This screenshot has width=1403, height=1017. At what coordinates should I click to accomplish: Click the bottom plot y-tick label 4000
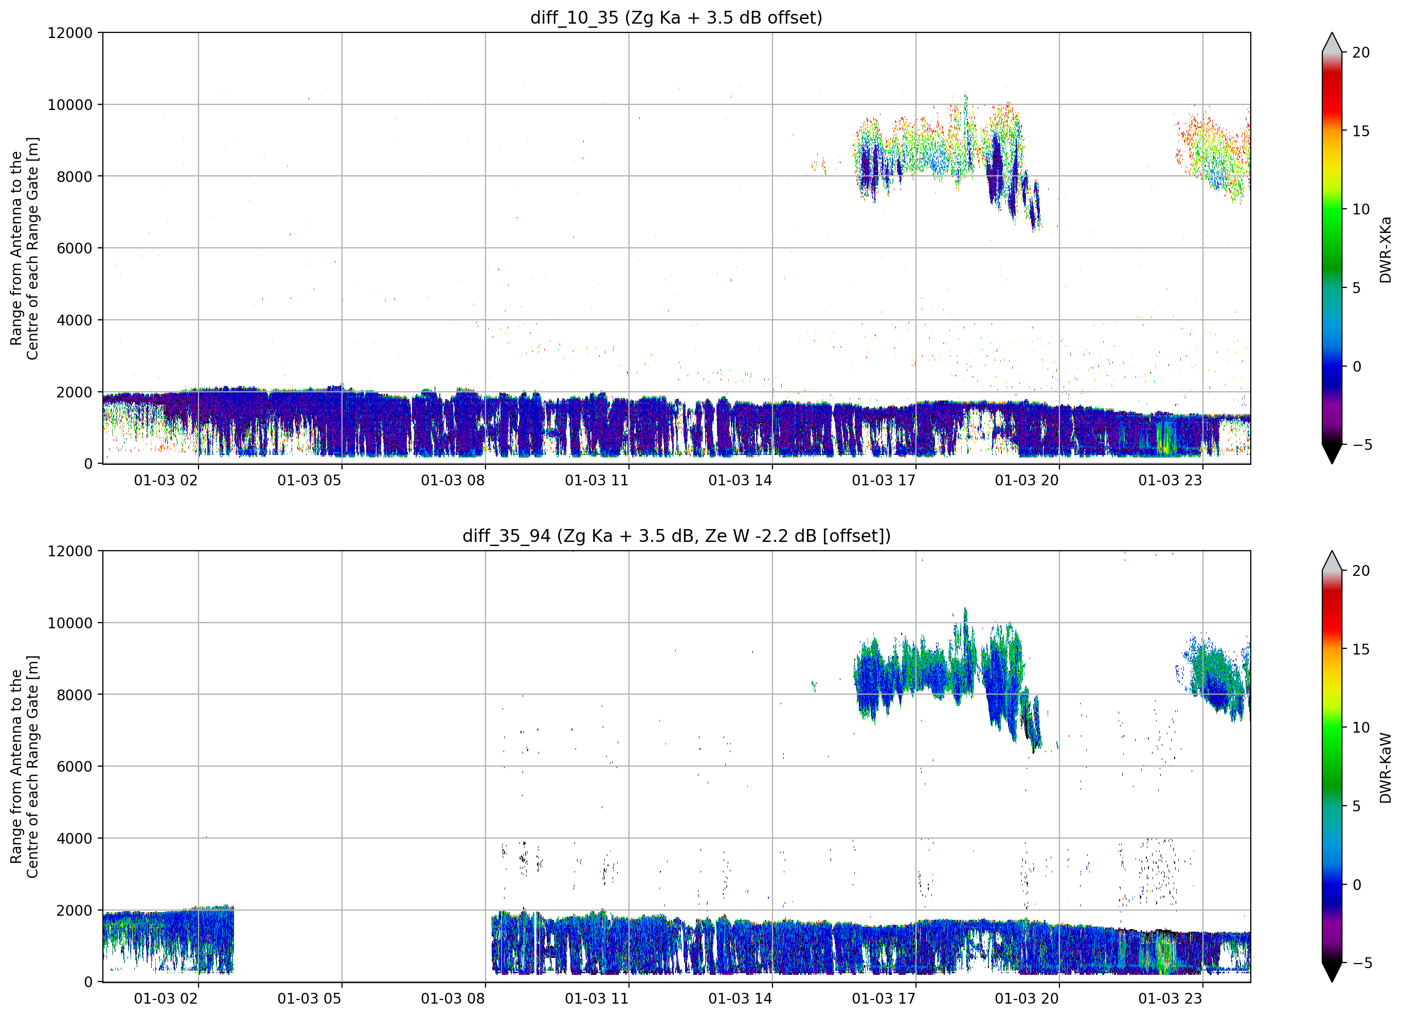point(74,839)
